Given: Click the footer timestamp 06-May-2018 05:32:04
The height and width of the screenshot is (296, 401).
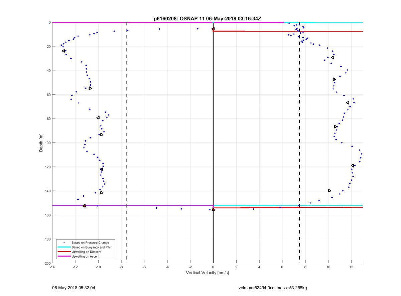Looking at the screenshot, I should coord(74,288).
